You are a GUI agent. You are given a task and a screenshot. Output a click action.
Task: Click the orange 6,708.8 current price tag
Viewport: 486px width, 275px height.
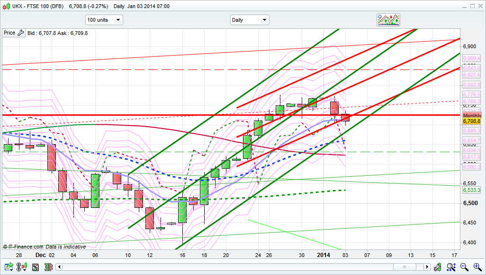[472, 121]
